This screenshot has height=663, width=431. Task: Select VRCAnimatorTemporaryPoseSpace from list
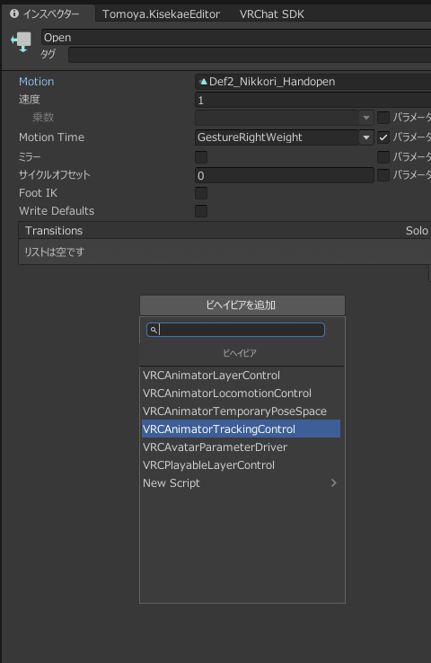[241, 411]
